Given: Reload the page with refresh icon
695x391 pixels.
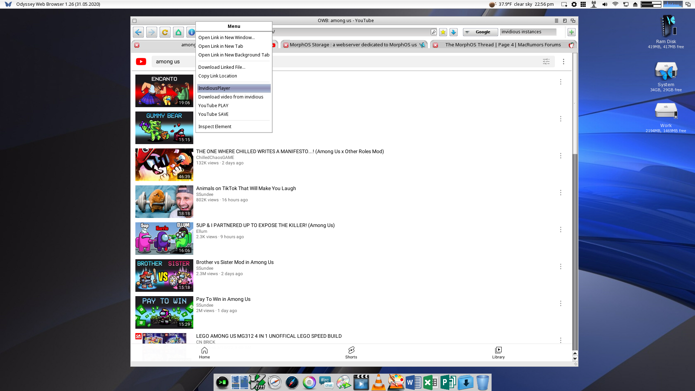Looking at the screenshot, I should pyautogui.click(x=165, y=32).
